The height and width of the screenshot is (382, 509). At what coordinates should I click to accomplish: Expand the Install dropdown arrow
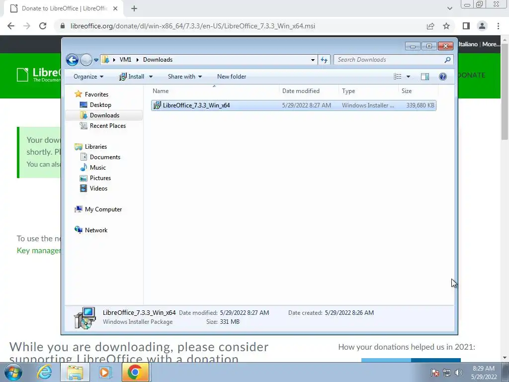pyautogui.click(x=151, y=77)
